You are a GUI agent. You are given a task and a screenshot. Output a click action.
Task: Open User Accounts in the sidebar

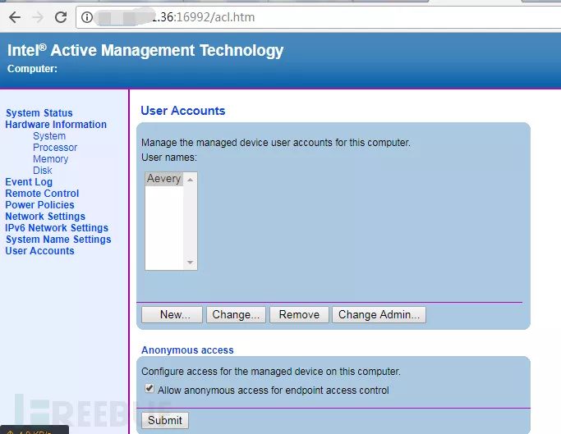39,250
